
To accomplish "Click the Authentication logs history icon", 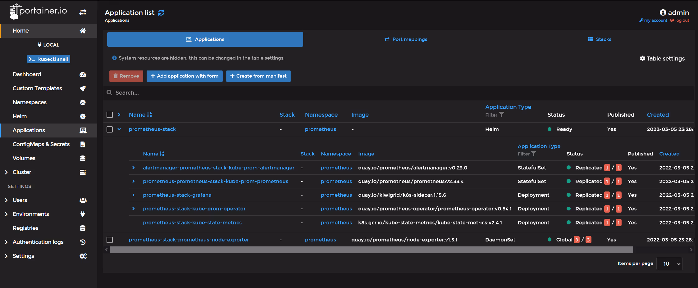I will click(83, 242).
